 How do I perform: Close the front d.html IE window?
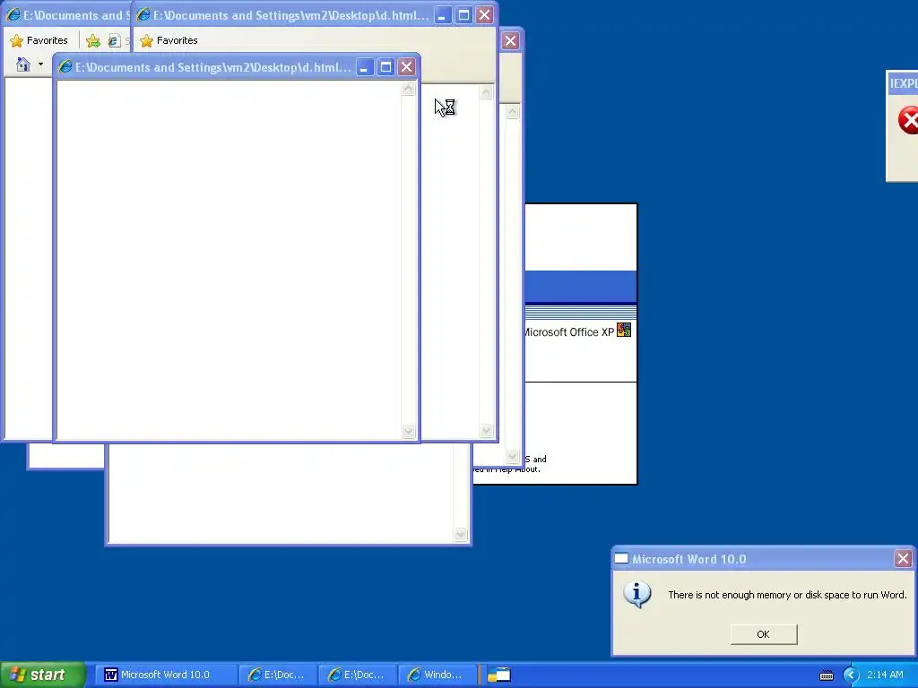[406, 66]
